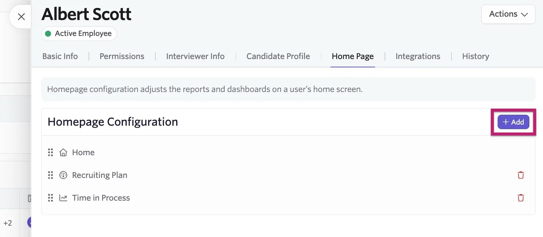Delete the Time in Process item
Viewport: 543px width, 237px height.
(x=521, y=198)
